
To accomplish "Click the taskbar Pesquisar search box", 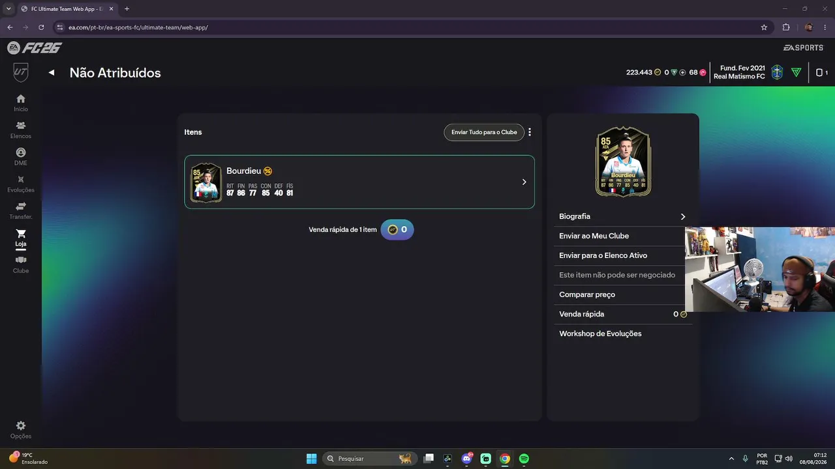I will coord(369,459).
